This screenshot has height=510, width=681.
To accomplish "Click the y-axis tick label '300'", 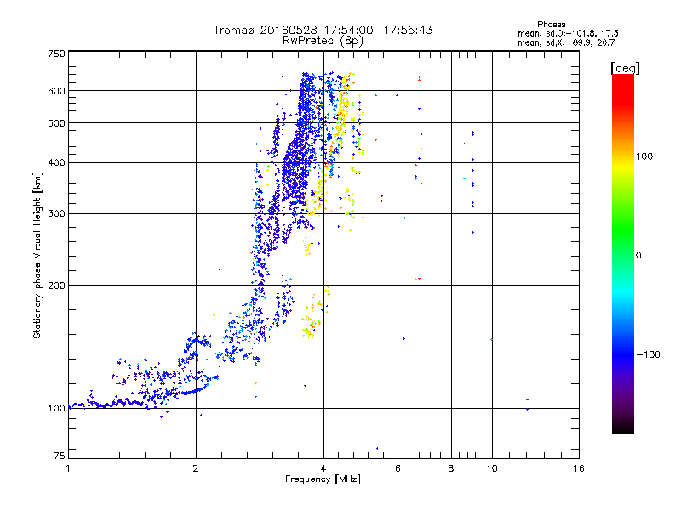I will [56, 214].
